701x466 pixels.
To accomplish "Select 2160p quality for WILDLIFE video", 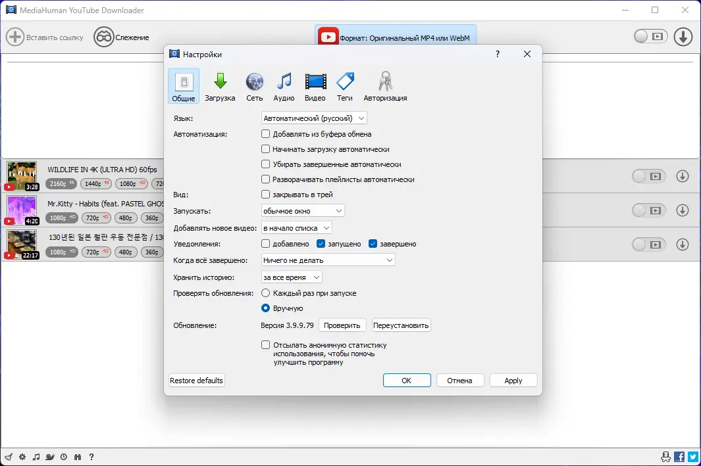I will pyautogui.click(x=61, y=183).
